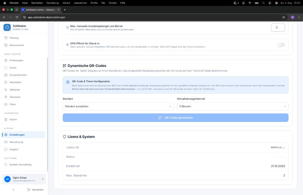This screenshot has width=303, height=195.
Task: Open Chrome tab search dropdown arrow
Action: 17,10
